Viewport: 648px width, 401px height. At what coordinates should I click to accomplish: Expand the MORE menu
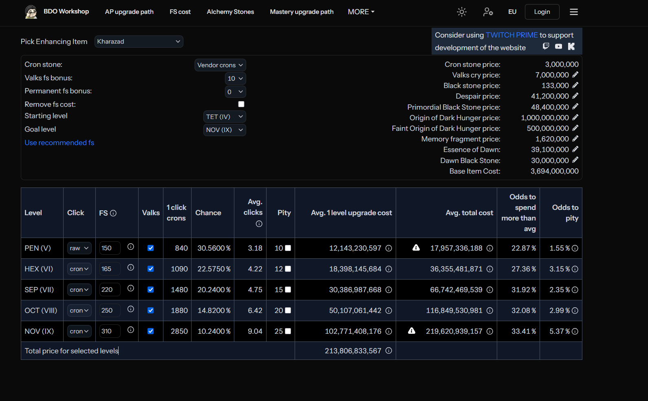point(361,12)
